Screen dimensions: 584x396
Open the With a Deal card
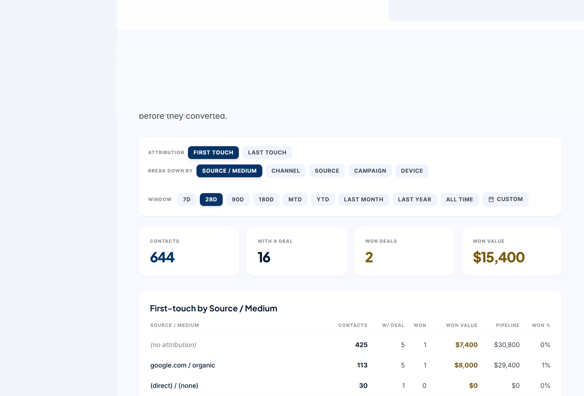[297, 252]
